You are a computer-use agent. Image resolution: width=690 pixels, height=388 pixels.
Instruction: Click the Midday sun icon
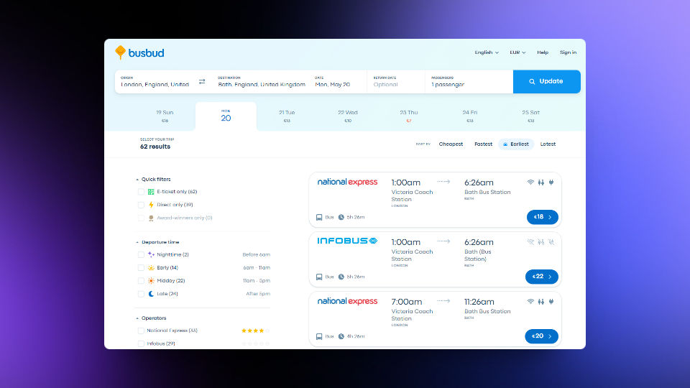tap(151, 281)
